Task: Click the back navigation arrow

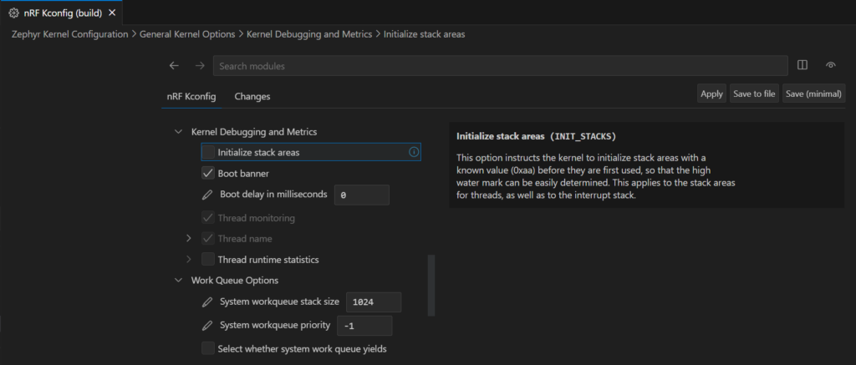Action: point(174,65)
